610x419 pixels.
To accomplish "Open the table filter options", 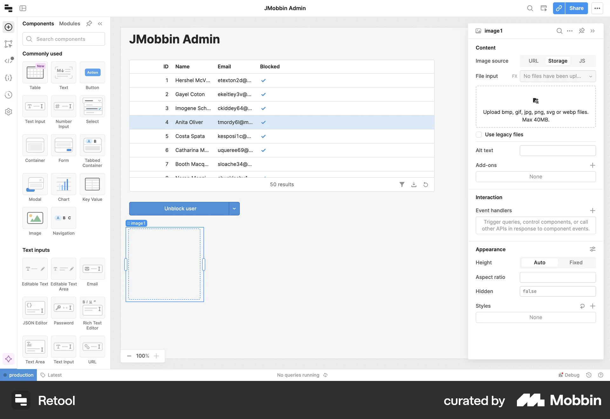I will [402, 184].
